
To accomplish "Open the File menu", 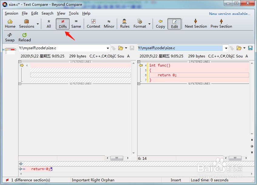I will [25, 13].
